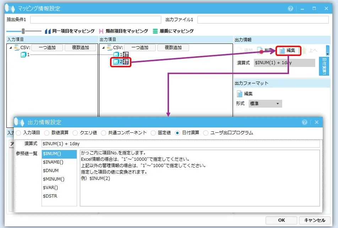Click the 日付演算1 vertical tab
The width and height of the screenshot is (338, 228).
click(x=324, y=66)
